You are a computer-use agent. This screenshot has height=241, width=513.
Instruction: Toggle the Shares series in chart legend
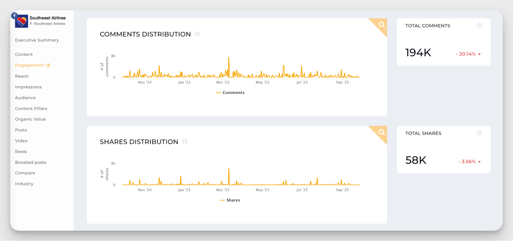pos(230,200)
